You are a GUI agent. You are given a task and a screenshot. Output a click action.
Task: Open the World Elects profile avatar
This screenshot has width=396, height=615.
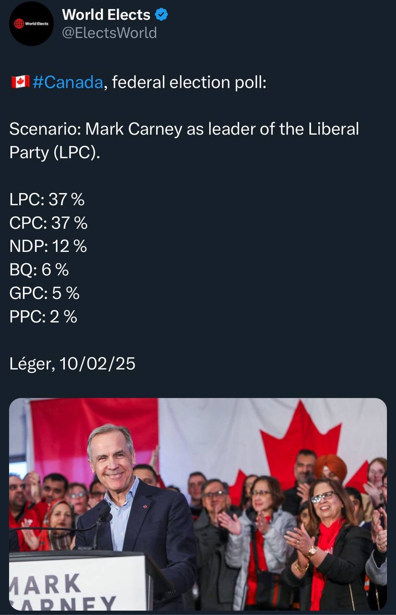(31, 24)
